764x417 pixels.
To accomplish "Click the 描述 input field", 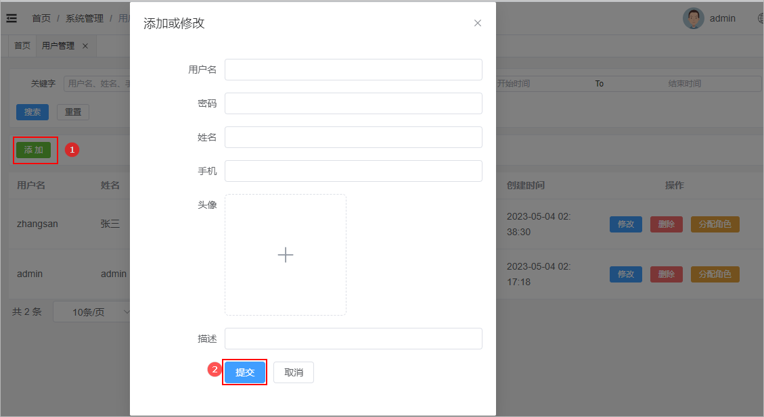I will (353, 339).
